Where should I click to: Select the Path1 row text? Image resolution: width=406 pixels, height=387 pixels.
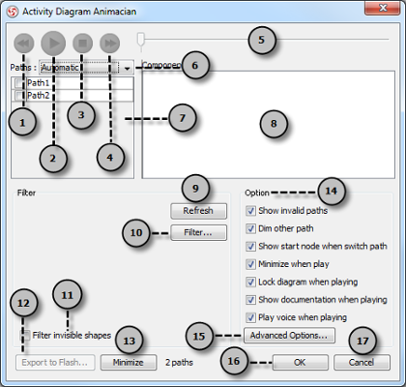coord(39,83)
